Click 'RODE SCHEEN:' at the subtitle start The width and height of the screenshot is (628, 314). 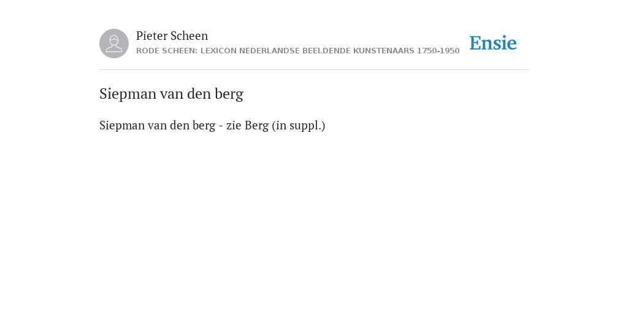[x=167, y=51]
